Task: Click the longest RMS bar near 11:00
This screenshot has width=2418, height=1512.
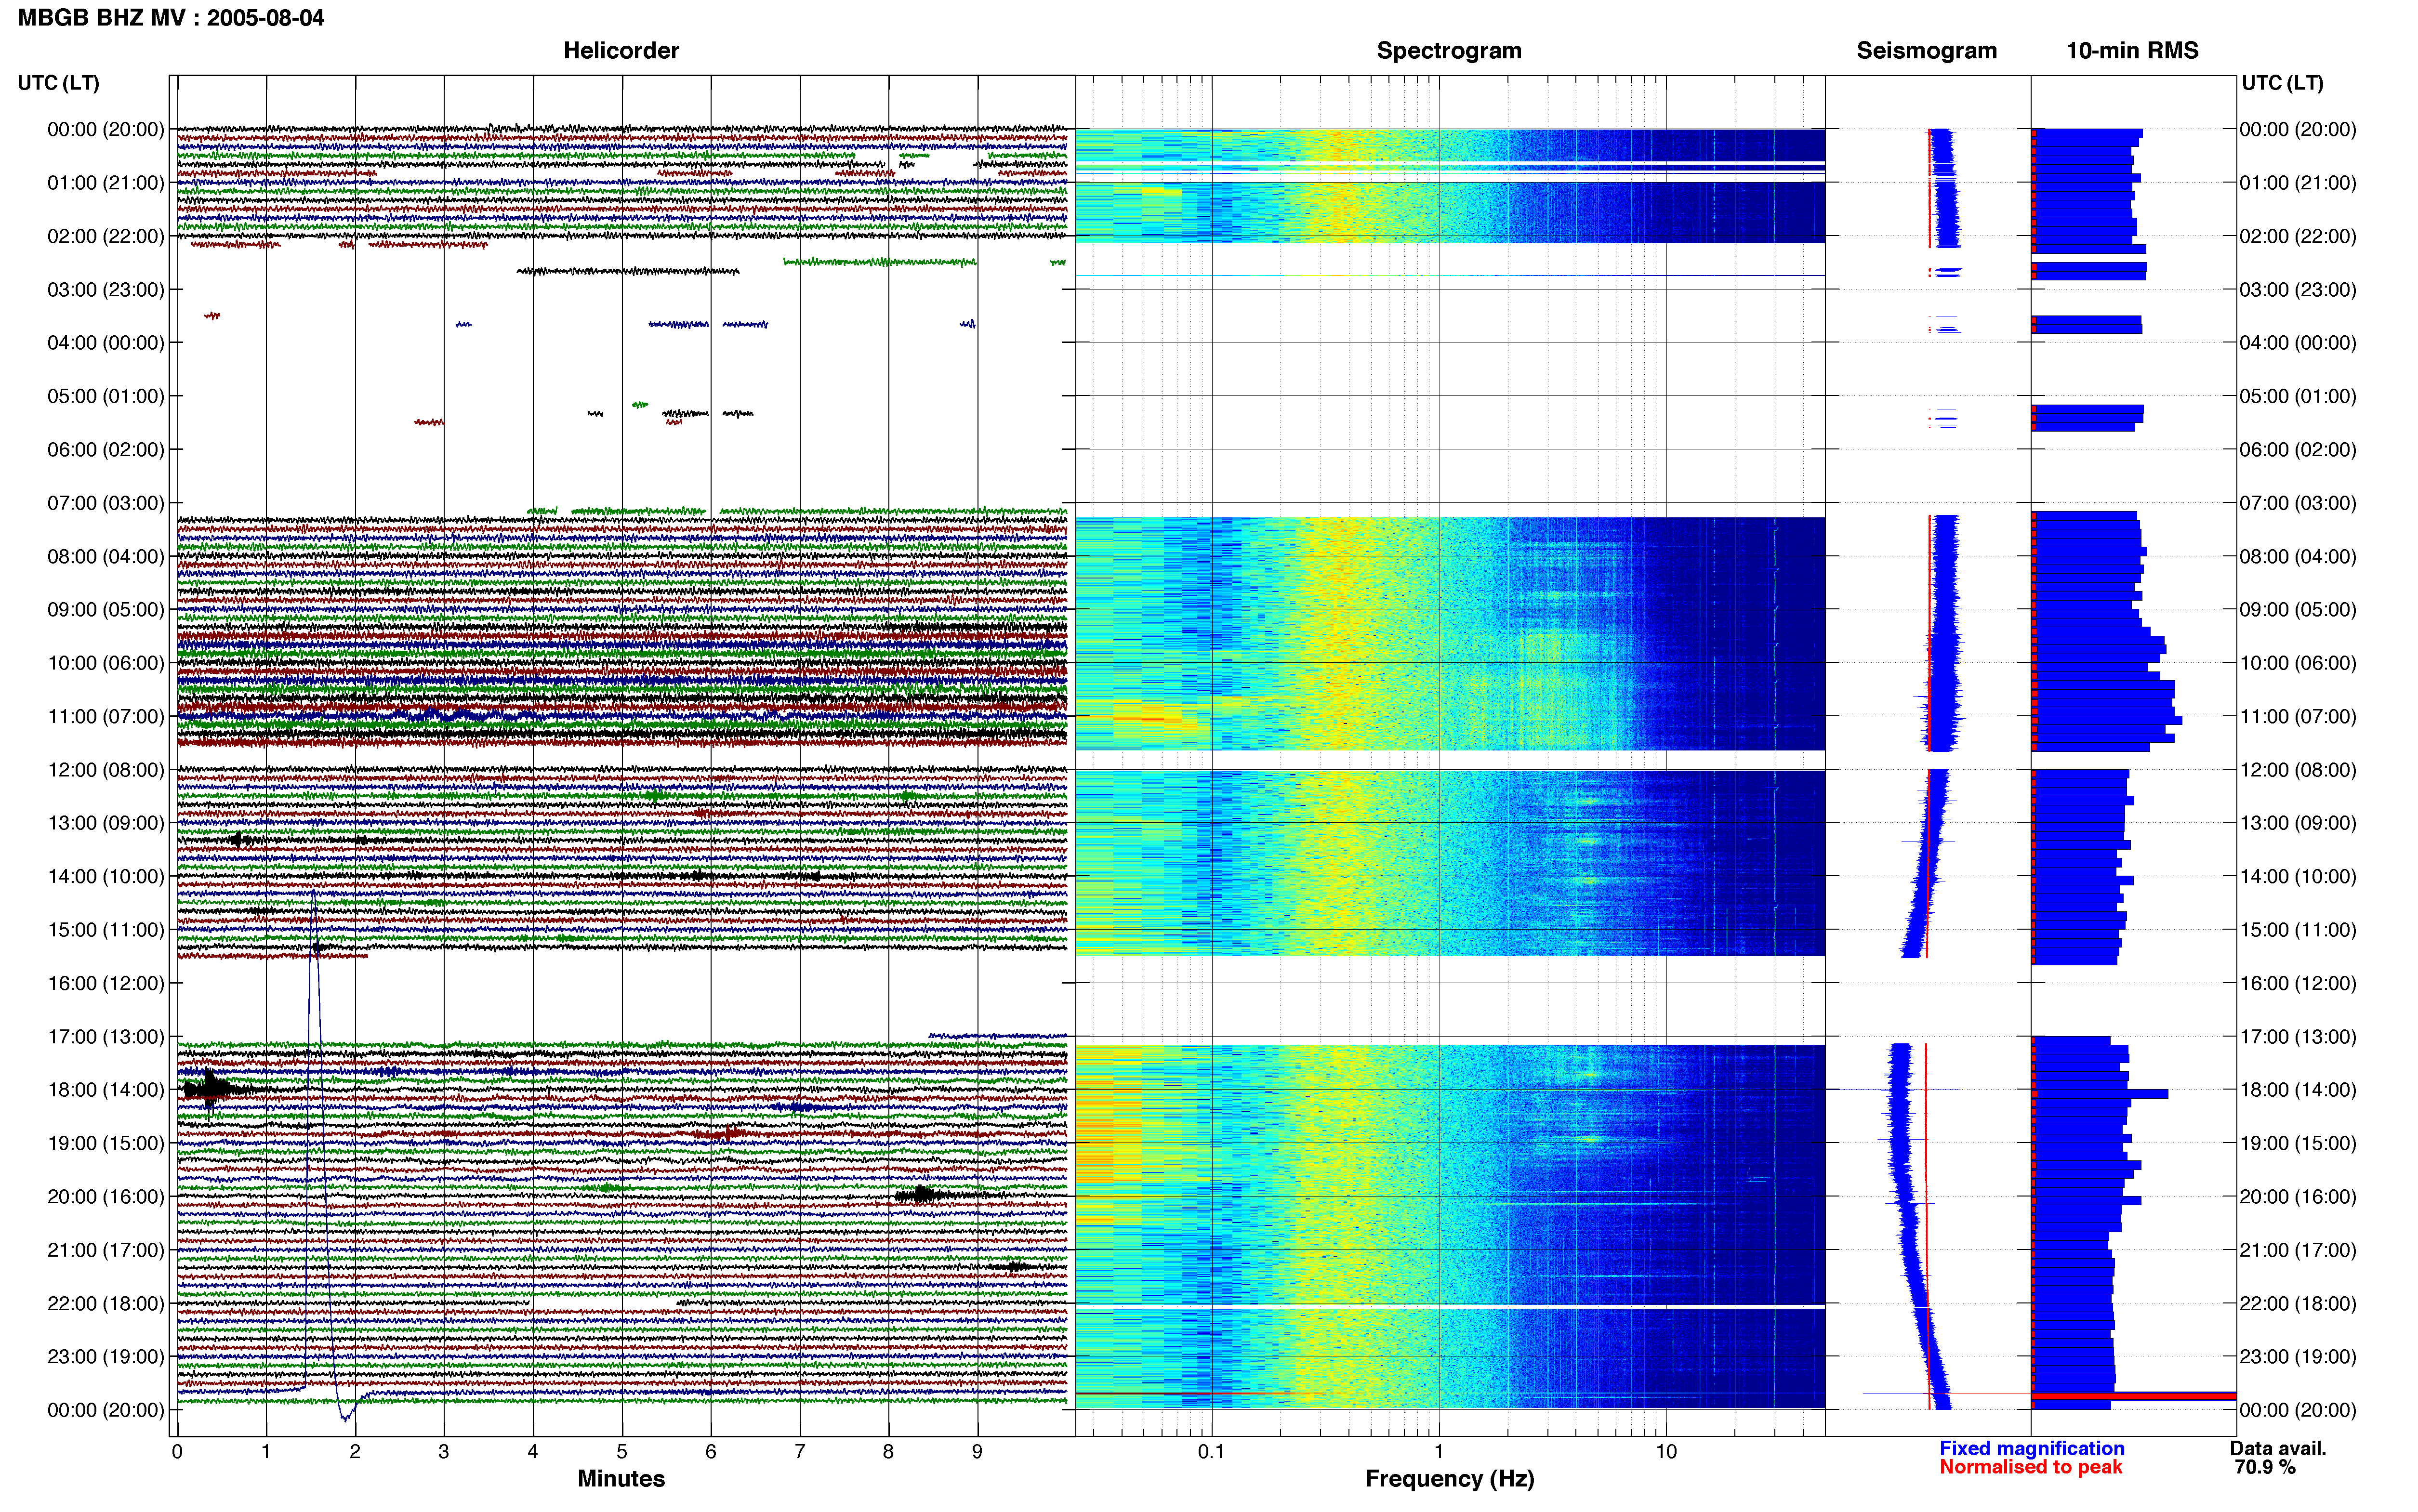Action: tap(2106, 720)
